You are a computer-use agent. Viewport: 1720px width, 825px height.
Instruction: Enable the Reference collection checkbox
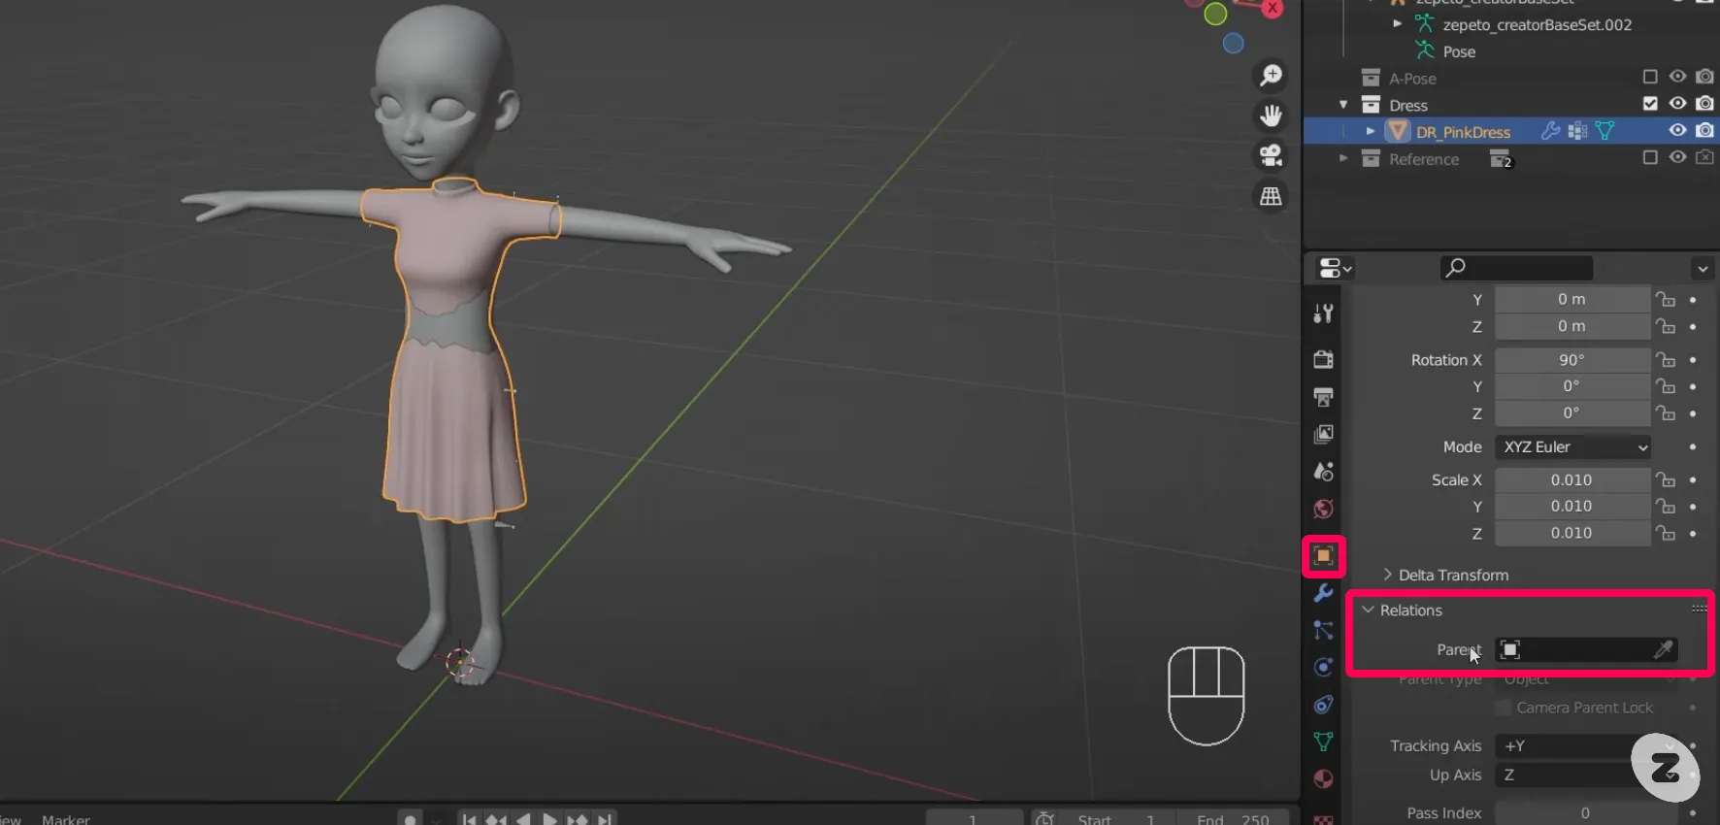click(1650, 157)
